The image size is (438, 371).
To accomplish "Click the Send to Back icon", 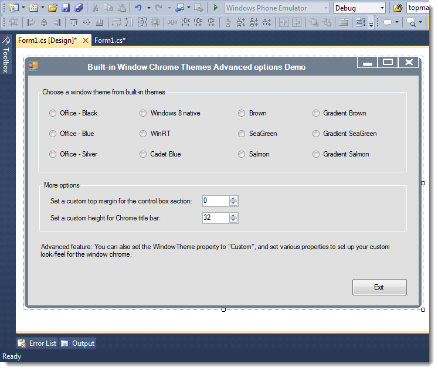I will pos(327,22).
